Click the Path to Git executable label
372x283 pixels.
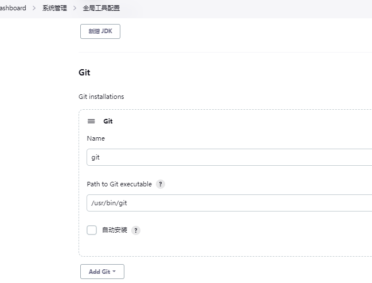119,184
